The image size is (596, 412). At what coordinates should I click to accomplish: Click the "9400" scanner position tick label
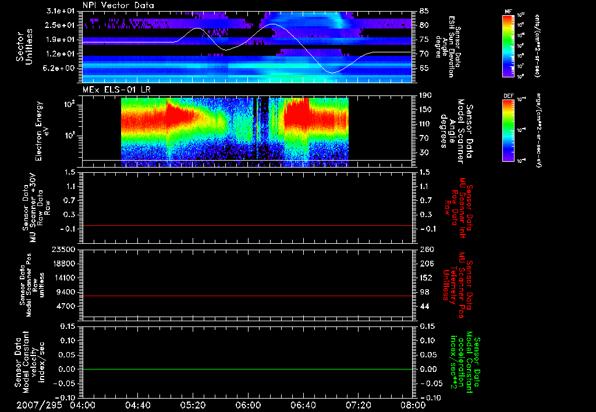click(x=66, y=292)
